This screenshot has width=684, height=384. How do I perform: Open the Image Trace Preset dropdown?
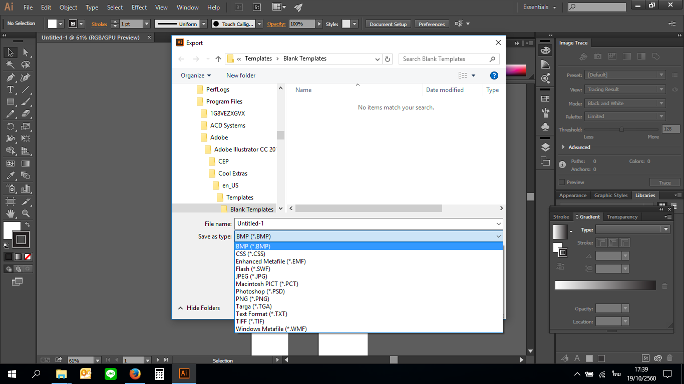click(x=625, y=75)
